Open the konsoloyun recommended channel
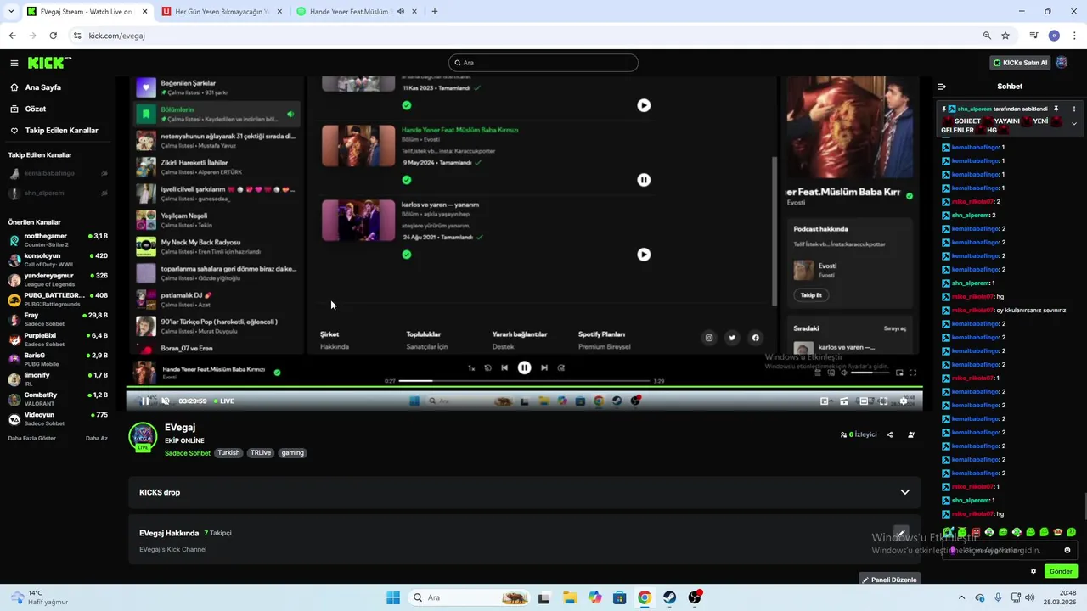 point(58,259)
